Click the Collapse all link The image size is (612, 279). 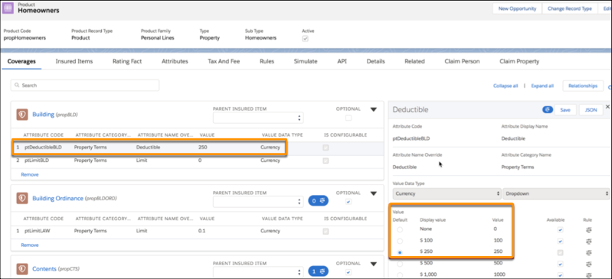(x=506, y=86)
